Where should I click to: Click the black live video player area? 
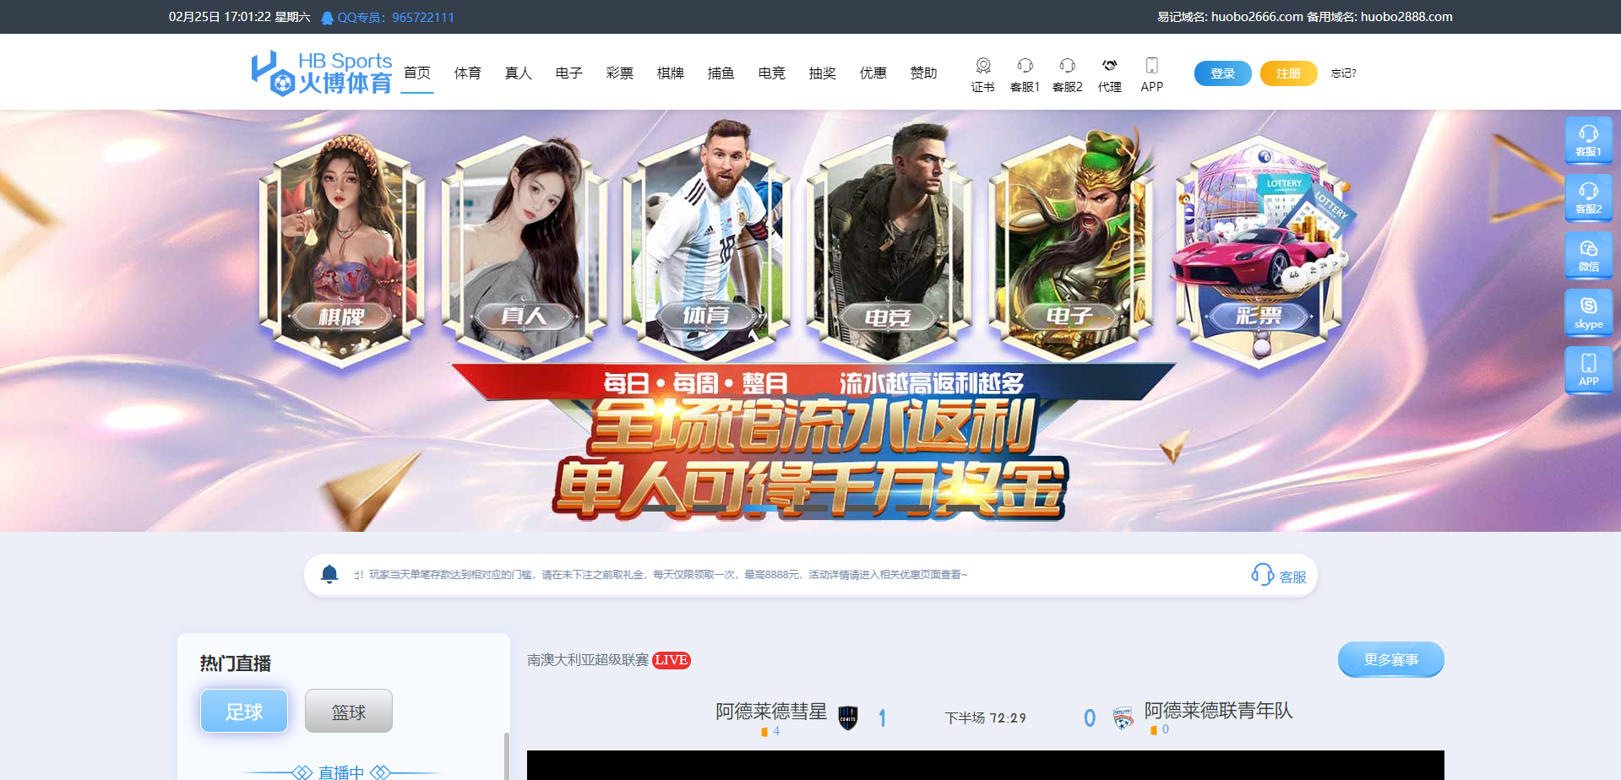click(x=986, y=765)
